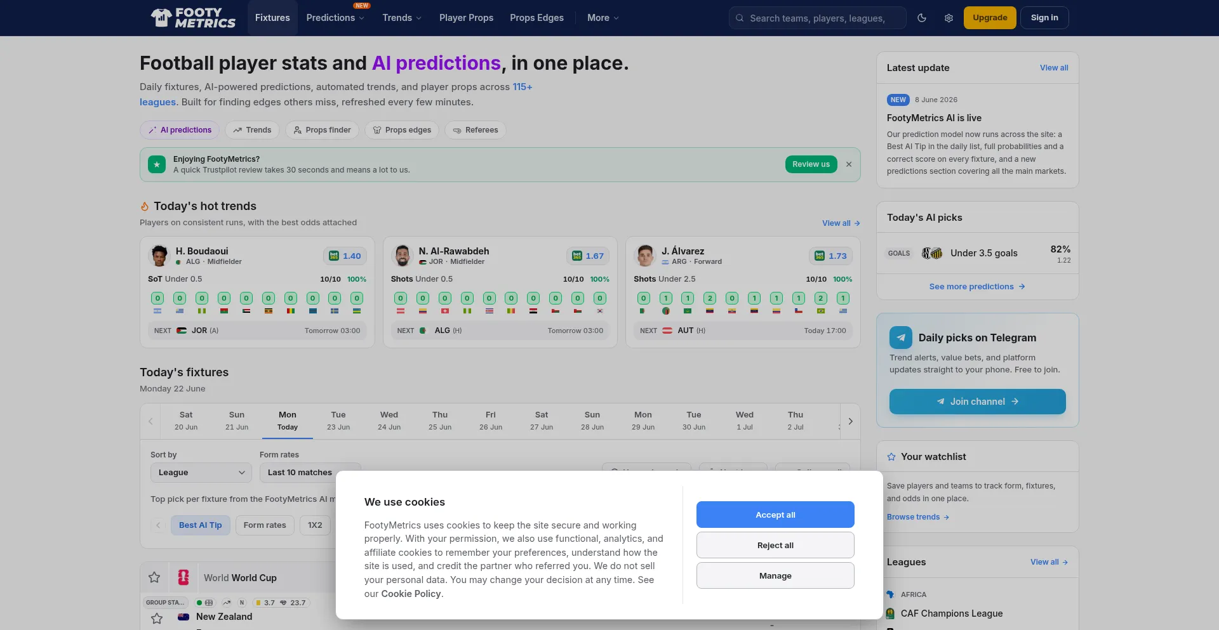Go to previous dates with left chevron

coord(150,421)
